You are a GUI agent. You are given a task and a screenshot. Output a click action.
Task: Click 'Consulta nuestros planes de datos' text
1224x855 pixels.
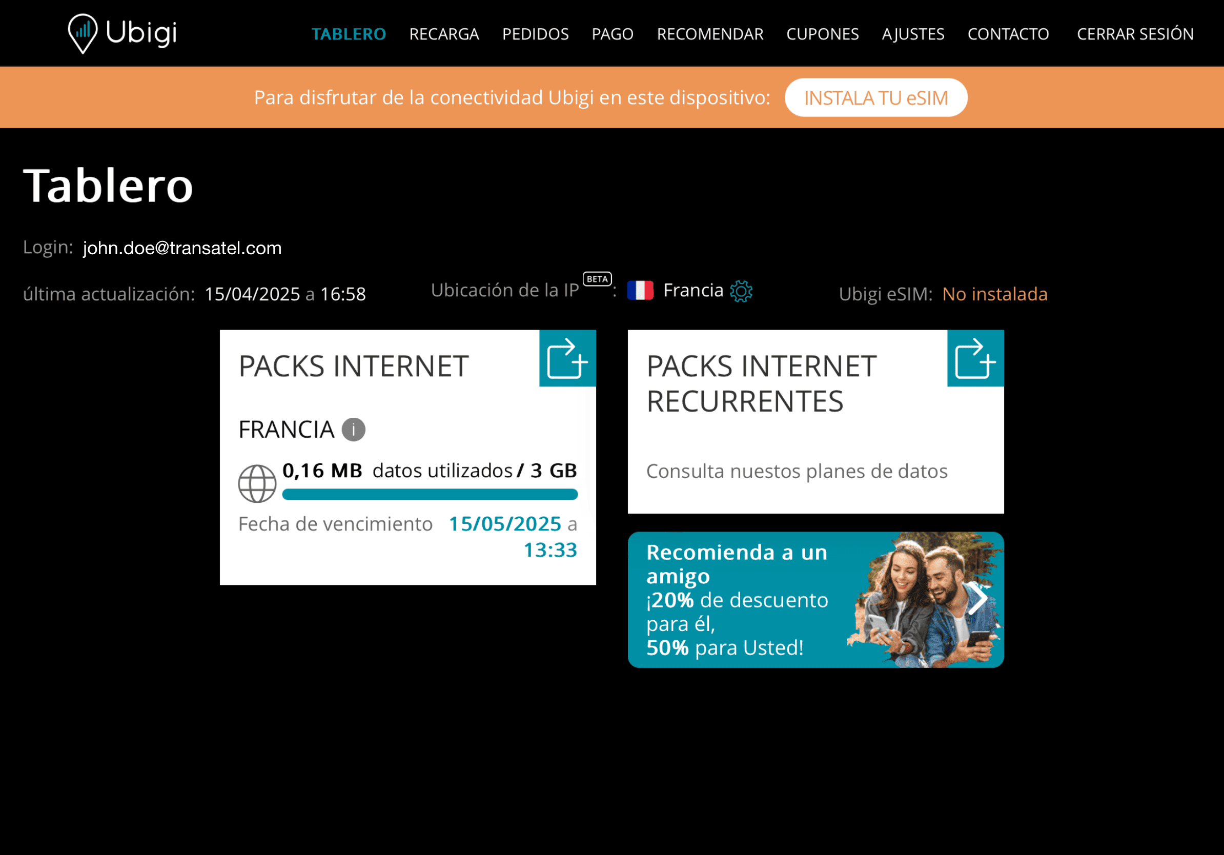point(797,472)
